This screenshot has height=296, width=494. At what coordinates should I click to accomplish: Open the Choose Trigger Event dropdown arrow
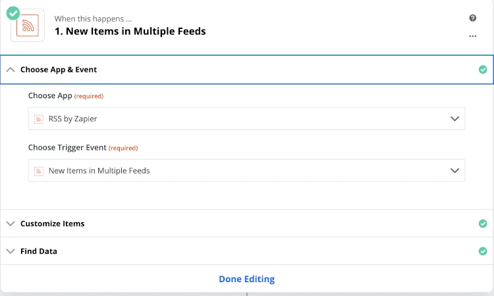point(454,171)
